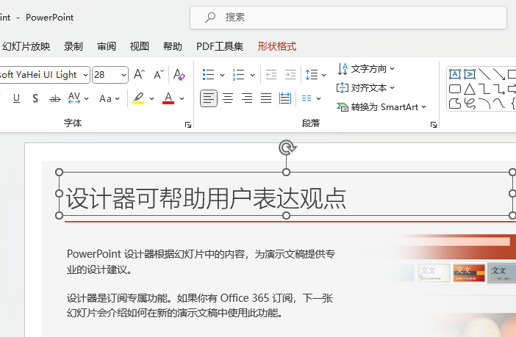The height and width of the screenshot is (337, 516).
Task: Toggle underline formatting
Action: [16, 98]
